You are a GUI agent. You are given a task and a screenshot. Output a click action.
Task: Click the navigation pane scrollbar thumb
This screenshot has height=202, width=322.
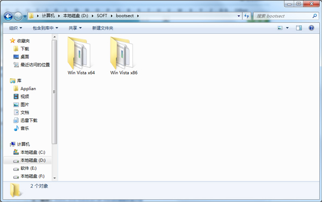point(54,92)
